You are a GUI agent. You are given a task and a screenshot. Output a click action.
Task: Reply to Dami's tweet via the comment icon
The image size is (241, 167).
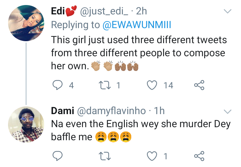click(x=58, y=156)
